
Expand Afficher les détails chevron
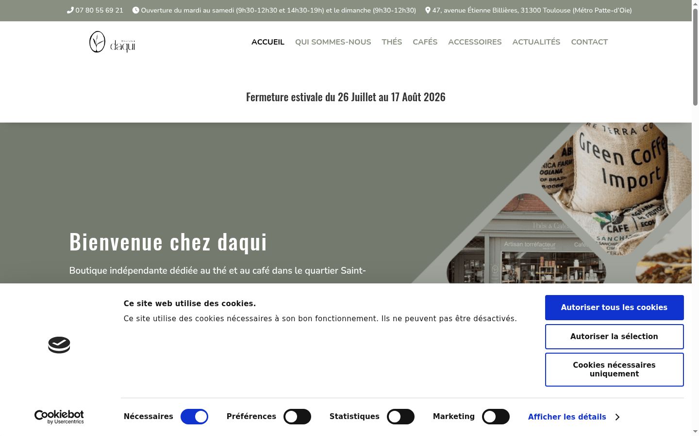coord(617,417)
